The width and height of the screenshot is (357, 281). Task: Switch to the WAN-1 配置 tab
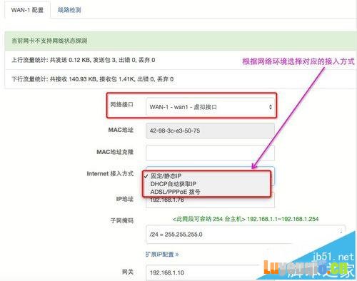(x=27, y=10)
